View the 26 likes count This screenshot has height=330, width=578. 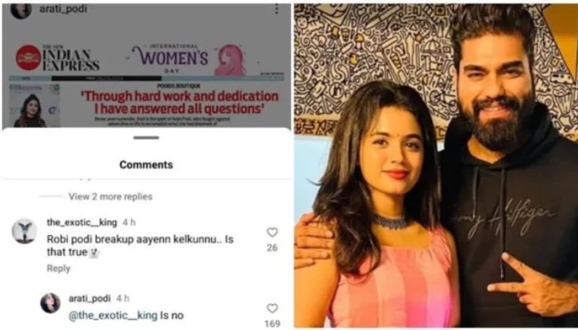(x=272, y=248)
